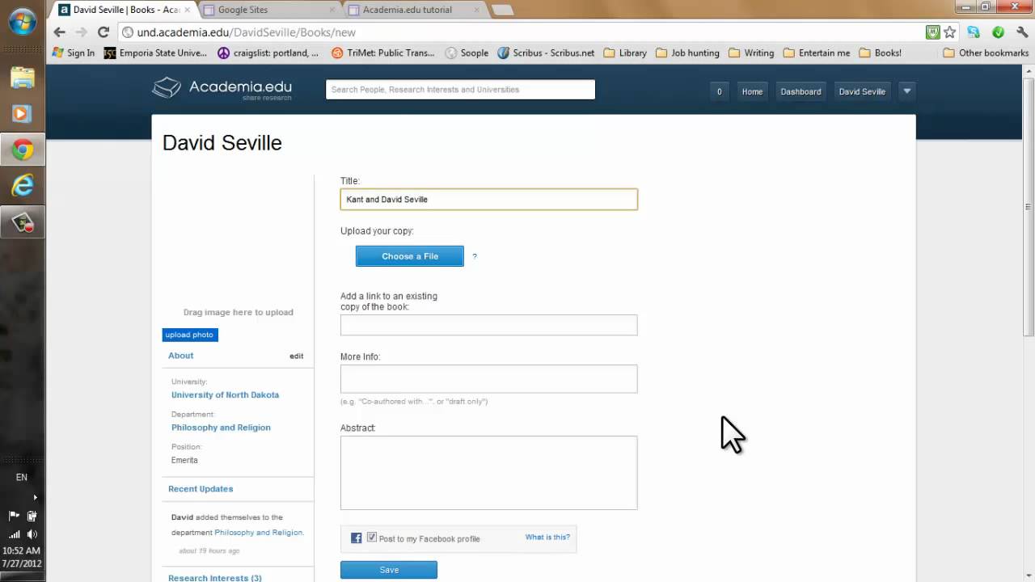Open the craigslist: portland bookmark
This screenshot has height=582, width=1035.
click(x=268, y=53)
